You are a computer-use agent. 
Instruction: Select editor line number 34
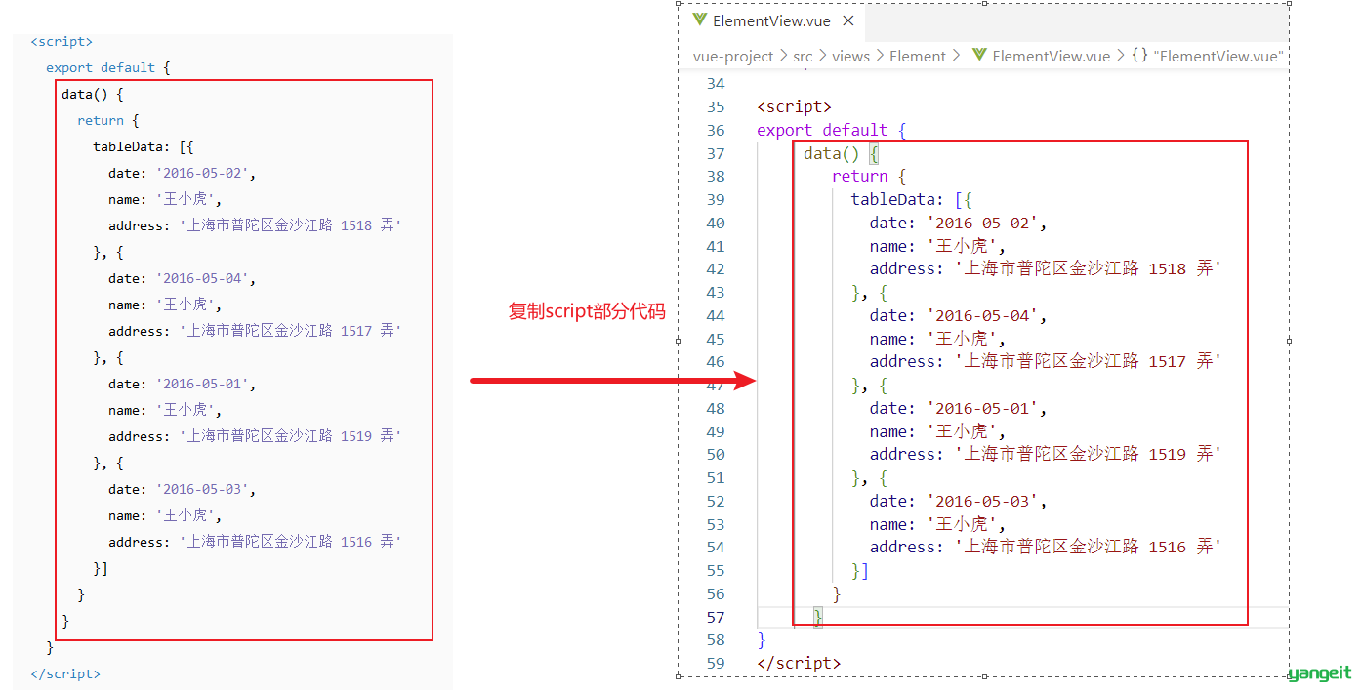[715, 84]
